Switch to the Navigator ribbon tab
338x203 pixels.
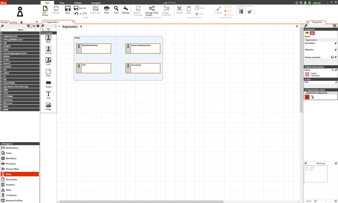click(96, 3)
